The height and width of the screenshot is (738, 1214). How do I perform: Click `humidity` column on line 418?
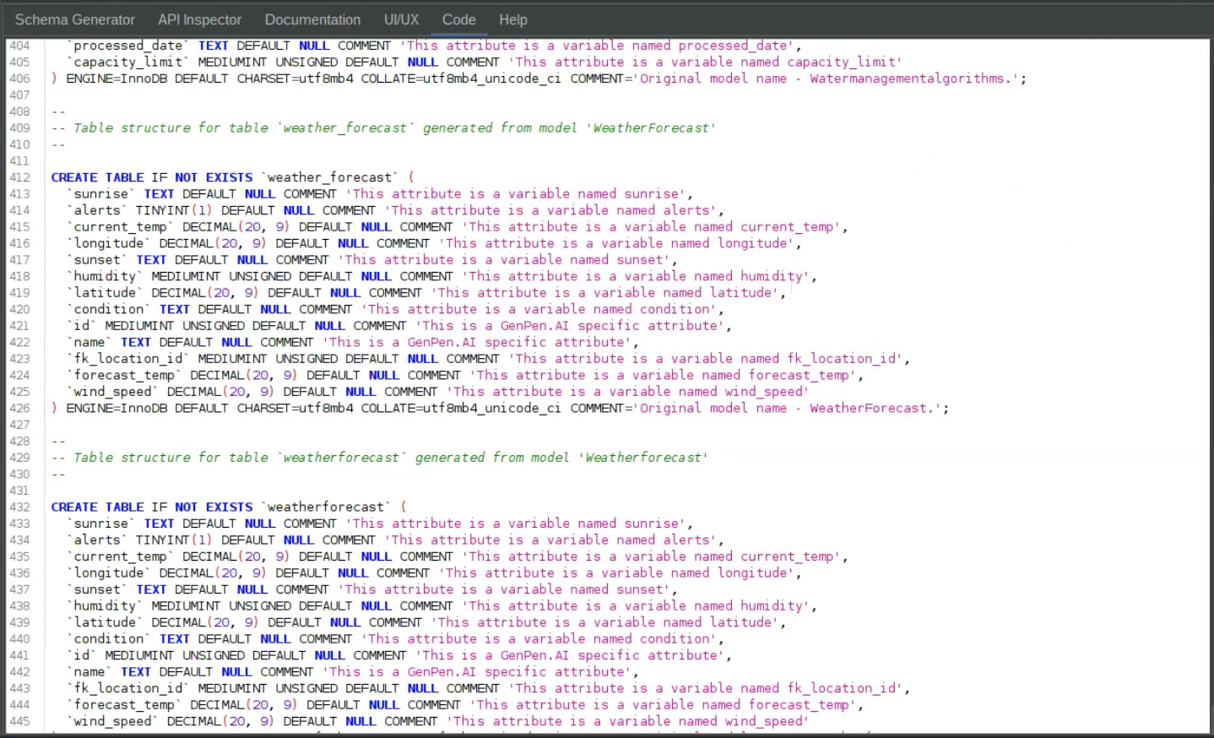(105, 276)
